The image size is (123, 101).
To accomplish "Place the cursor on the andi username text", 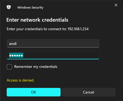I will [x=13, y=44].
